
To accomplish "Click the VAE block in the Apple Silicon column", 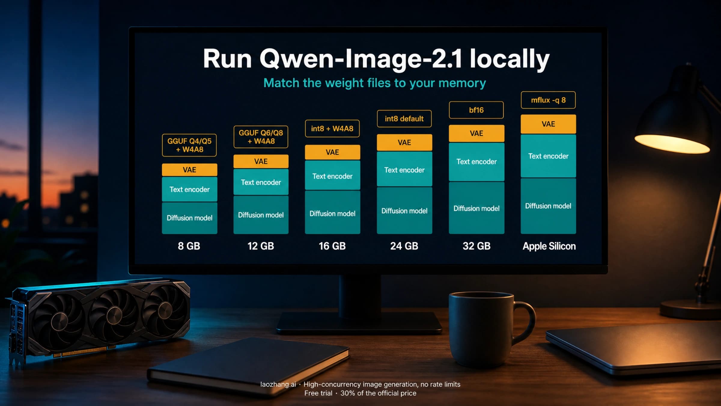I will (x=549, y=124).
